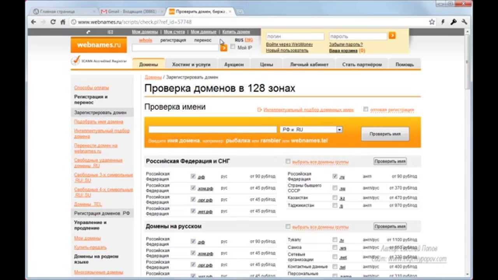Bookmark the page with the star icon

pos(432,22)
